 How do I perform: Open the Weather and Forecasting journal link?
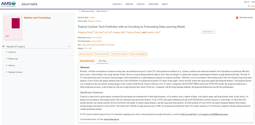click(37, 18)
